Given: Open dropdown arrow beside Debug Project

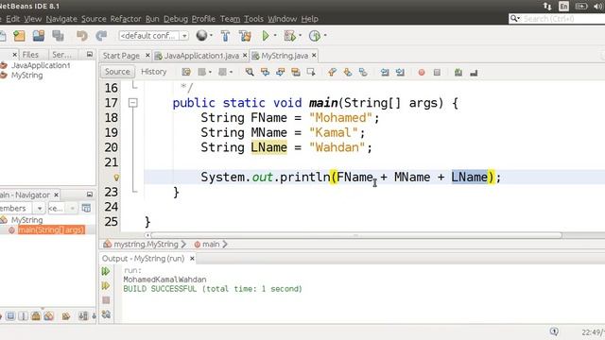Looking at the screenshot, I should pyautogui.click(x=300, y=36).
